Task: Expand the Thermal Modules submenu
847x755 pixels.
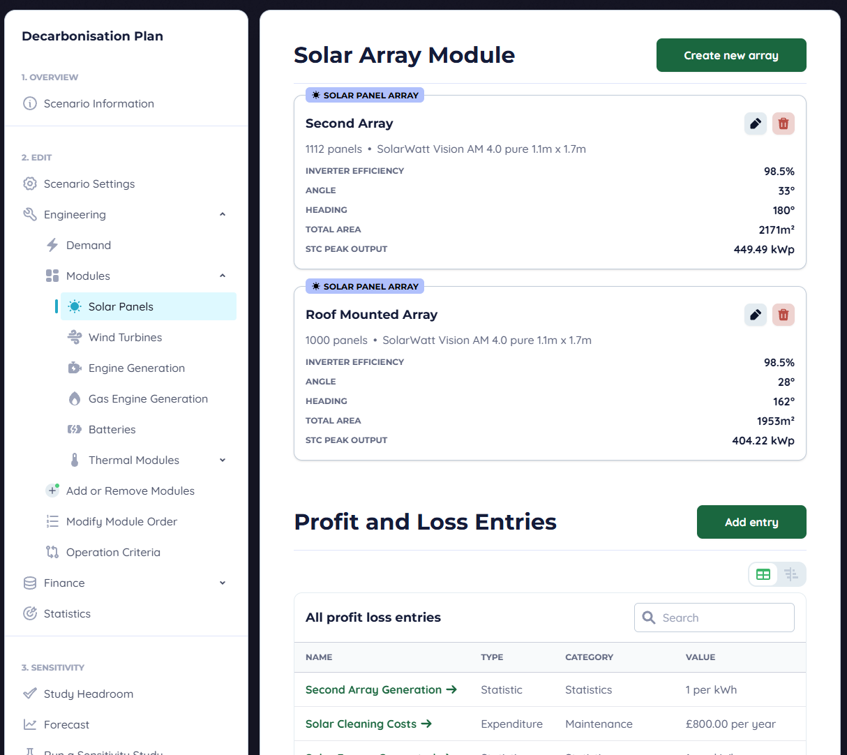Action: point(222,460)
